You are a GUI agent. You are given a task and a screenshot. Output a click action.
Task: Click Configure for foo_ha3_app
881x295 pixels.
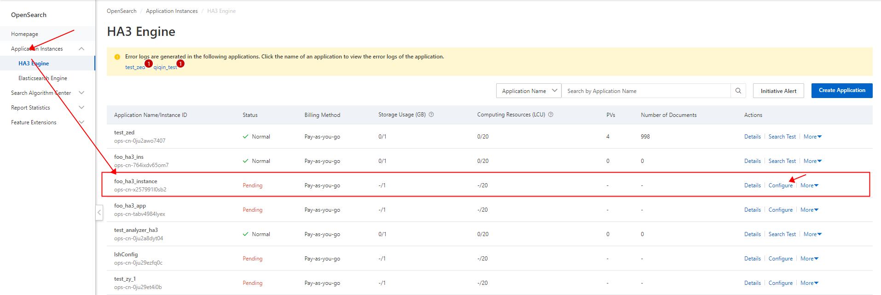(x=781, y=210)
